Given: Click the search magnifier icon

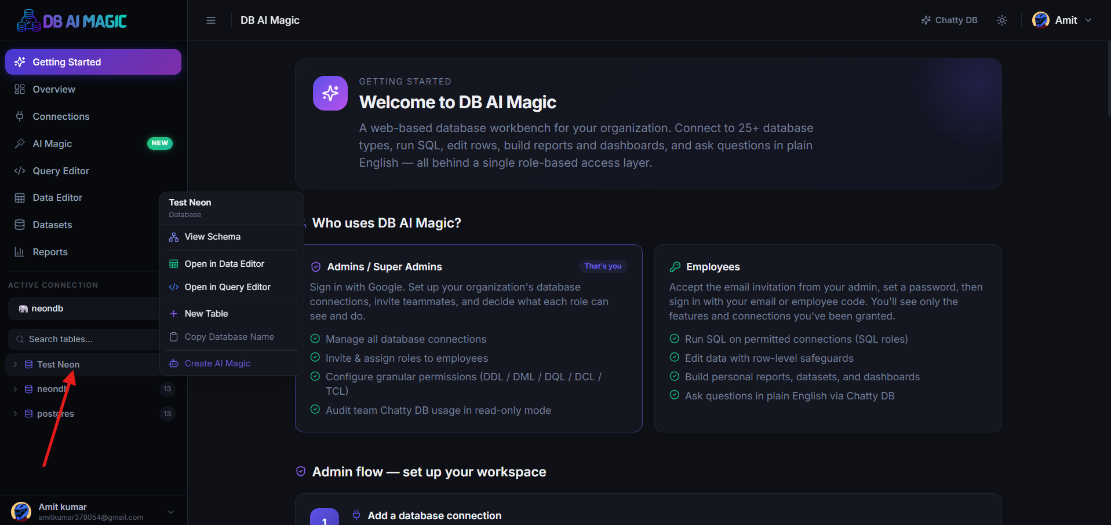Looking at the screenshot, I should click(20, 339).
